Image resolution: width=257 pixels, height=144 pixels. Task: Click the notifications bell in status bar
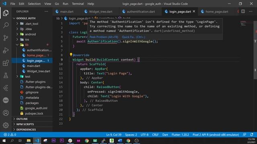[x=252, y=135]
